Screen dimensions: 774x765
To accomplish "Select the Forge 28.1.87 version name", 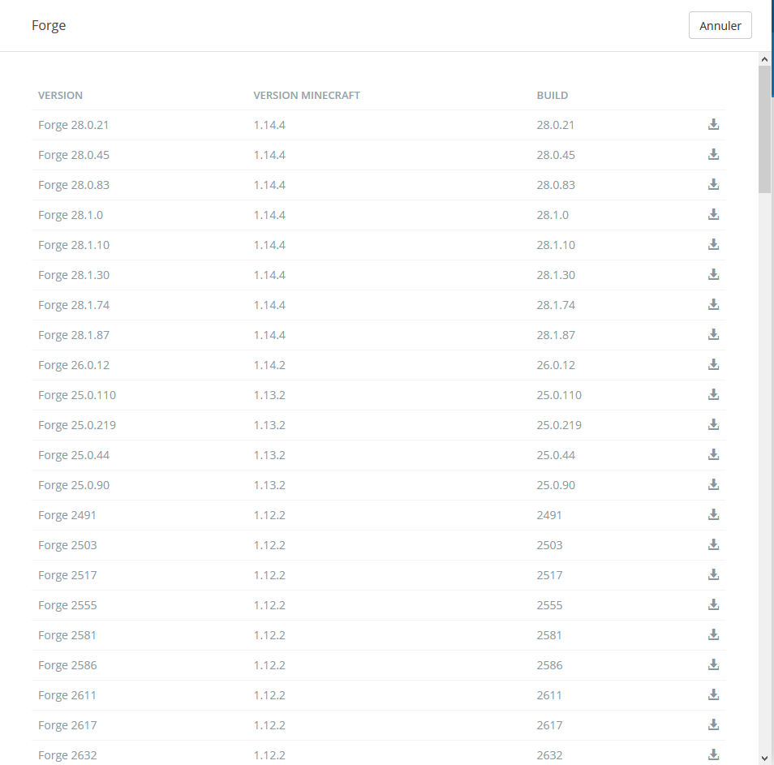I will tap(74, 335).
